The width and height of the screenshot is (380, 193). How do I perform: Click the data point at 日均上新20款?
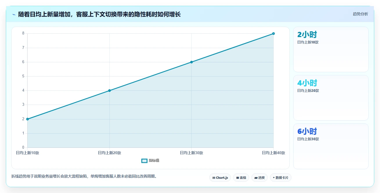pos(109,91)
